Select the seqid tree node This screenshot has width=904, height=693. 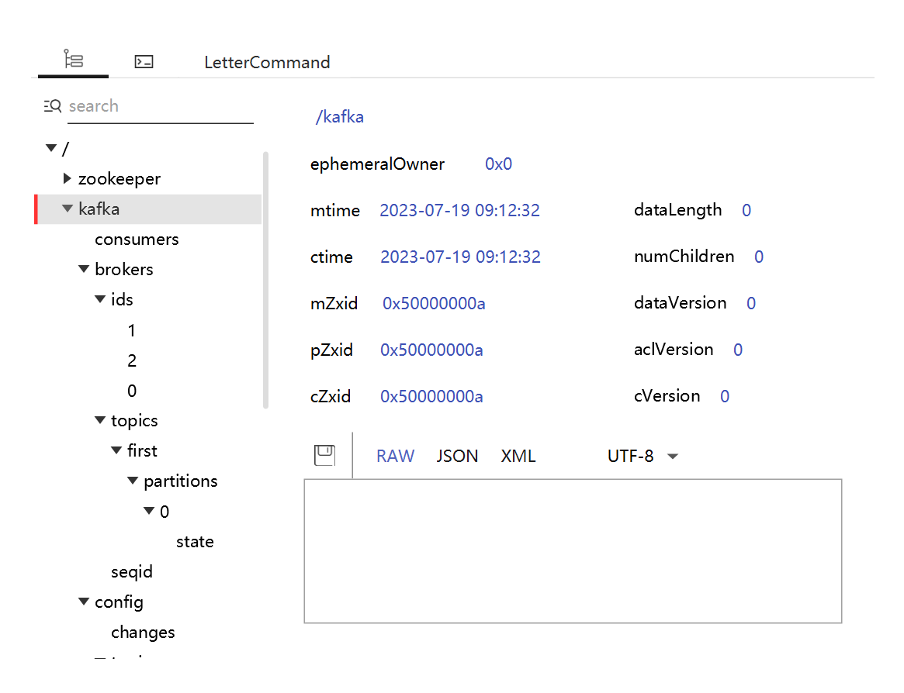(x=131, y=572)
